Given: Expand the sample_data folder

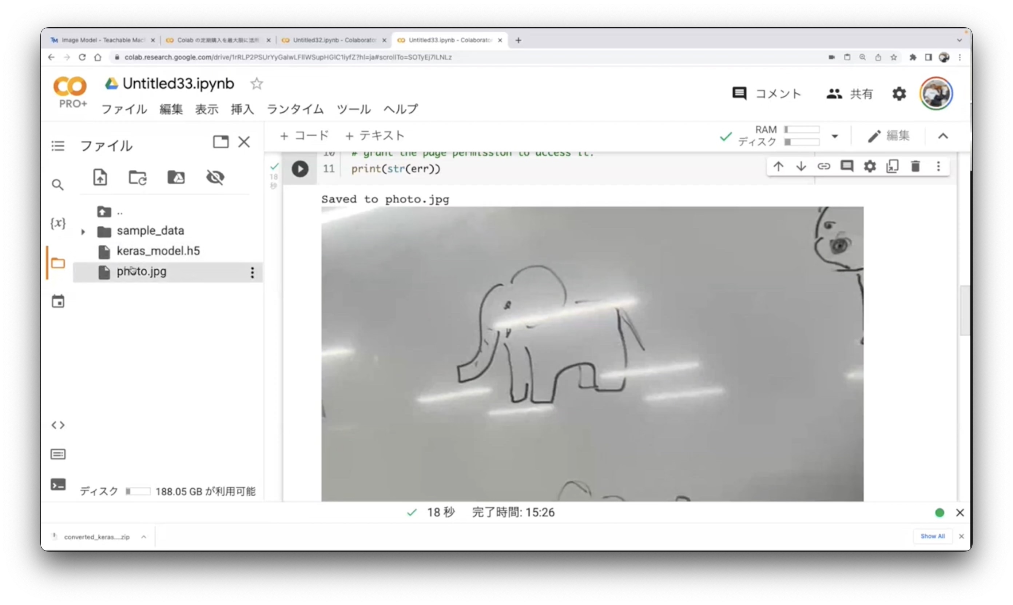Looking at the screenshot, I should pyautogui.click(x=83, y=232).
